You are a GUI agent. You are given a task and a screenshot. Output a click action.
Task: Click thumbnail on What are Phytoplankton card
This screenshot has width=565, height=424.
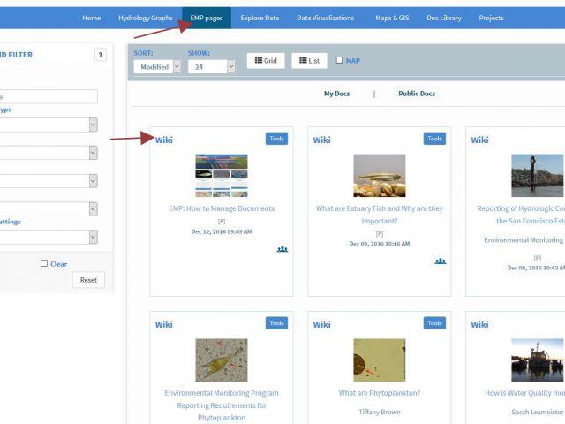(380, 360)
